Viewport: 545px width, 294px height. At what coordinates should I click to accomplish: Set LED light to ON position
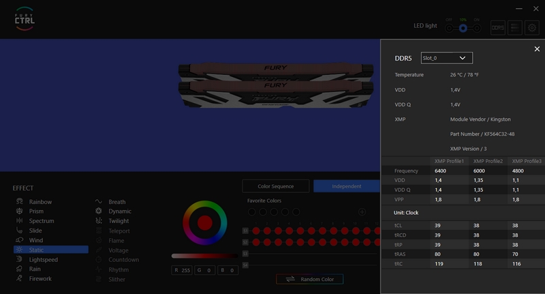coord(477,28)
